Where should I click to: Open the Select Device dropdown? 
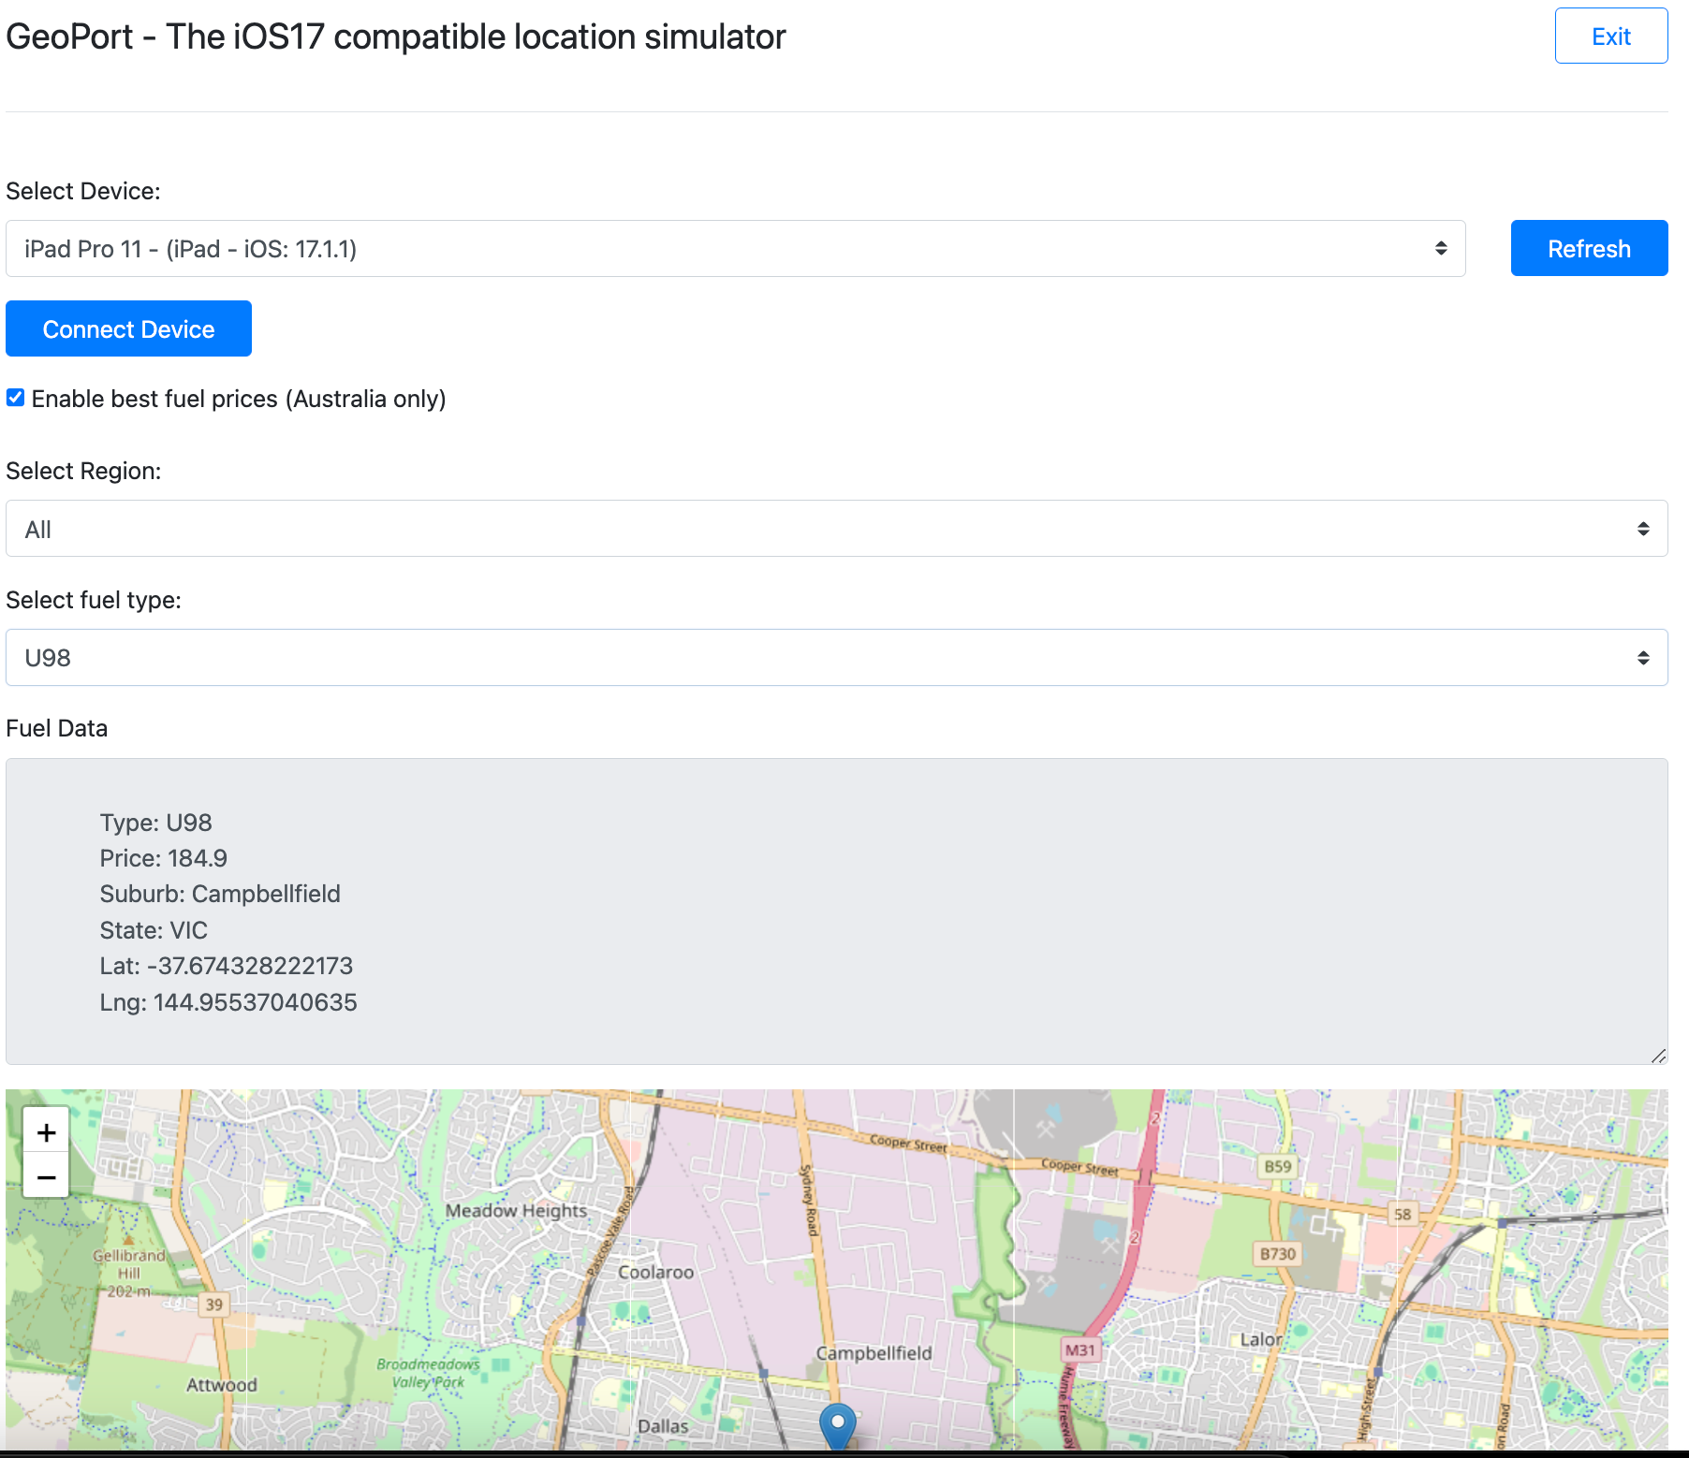pyautogui.click(x=735, y=249)
